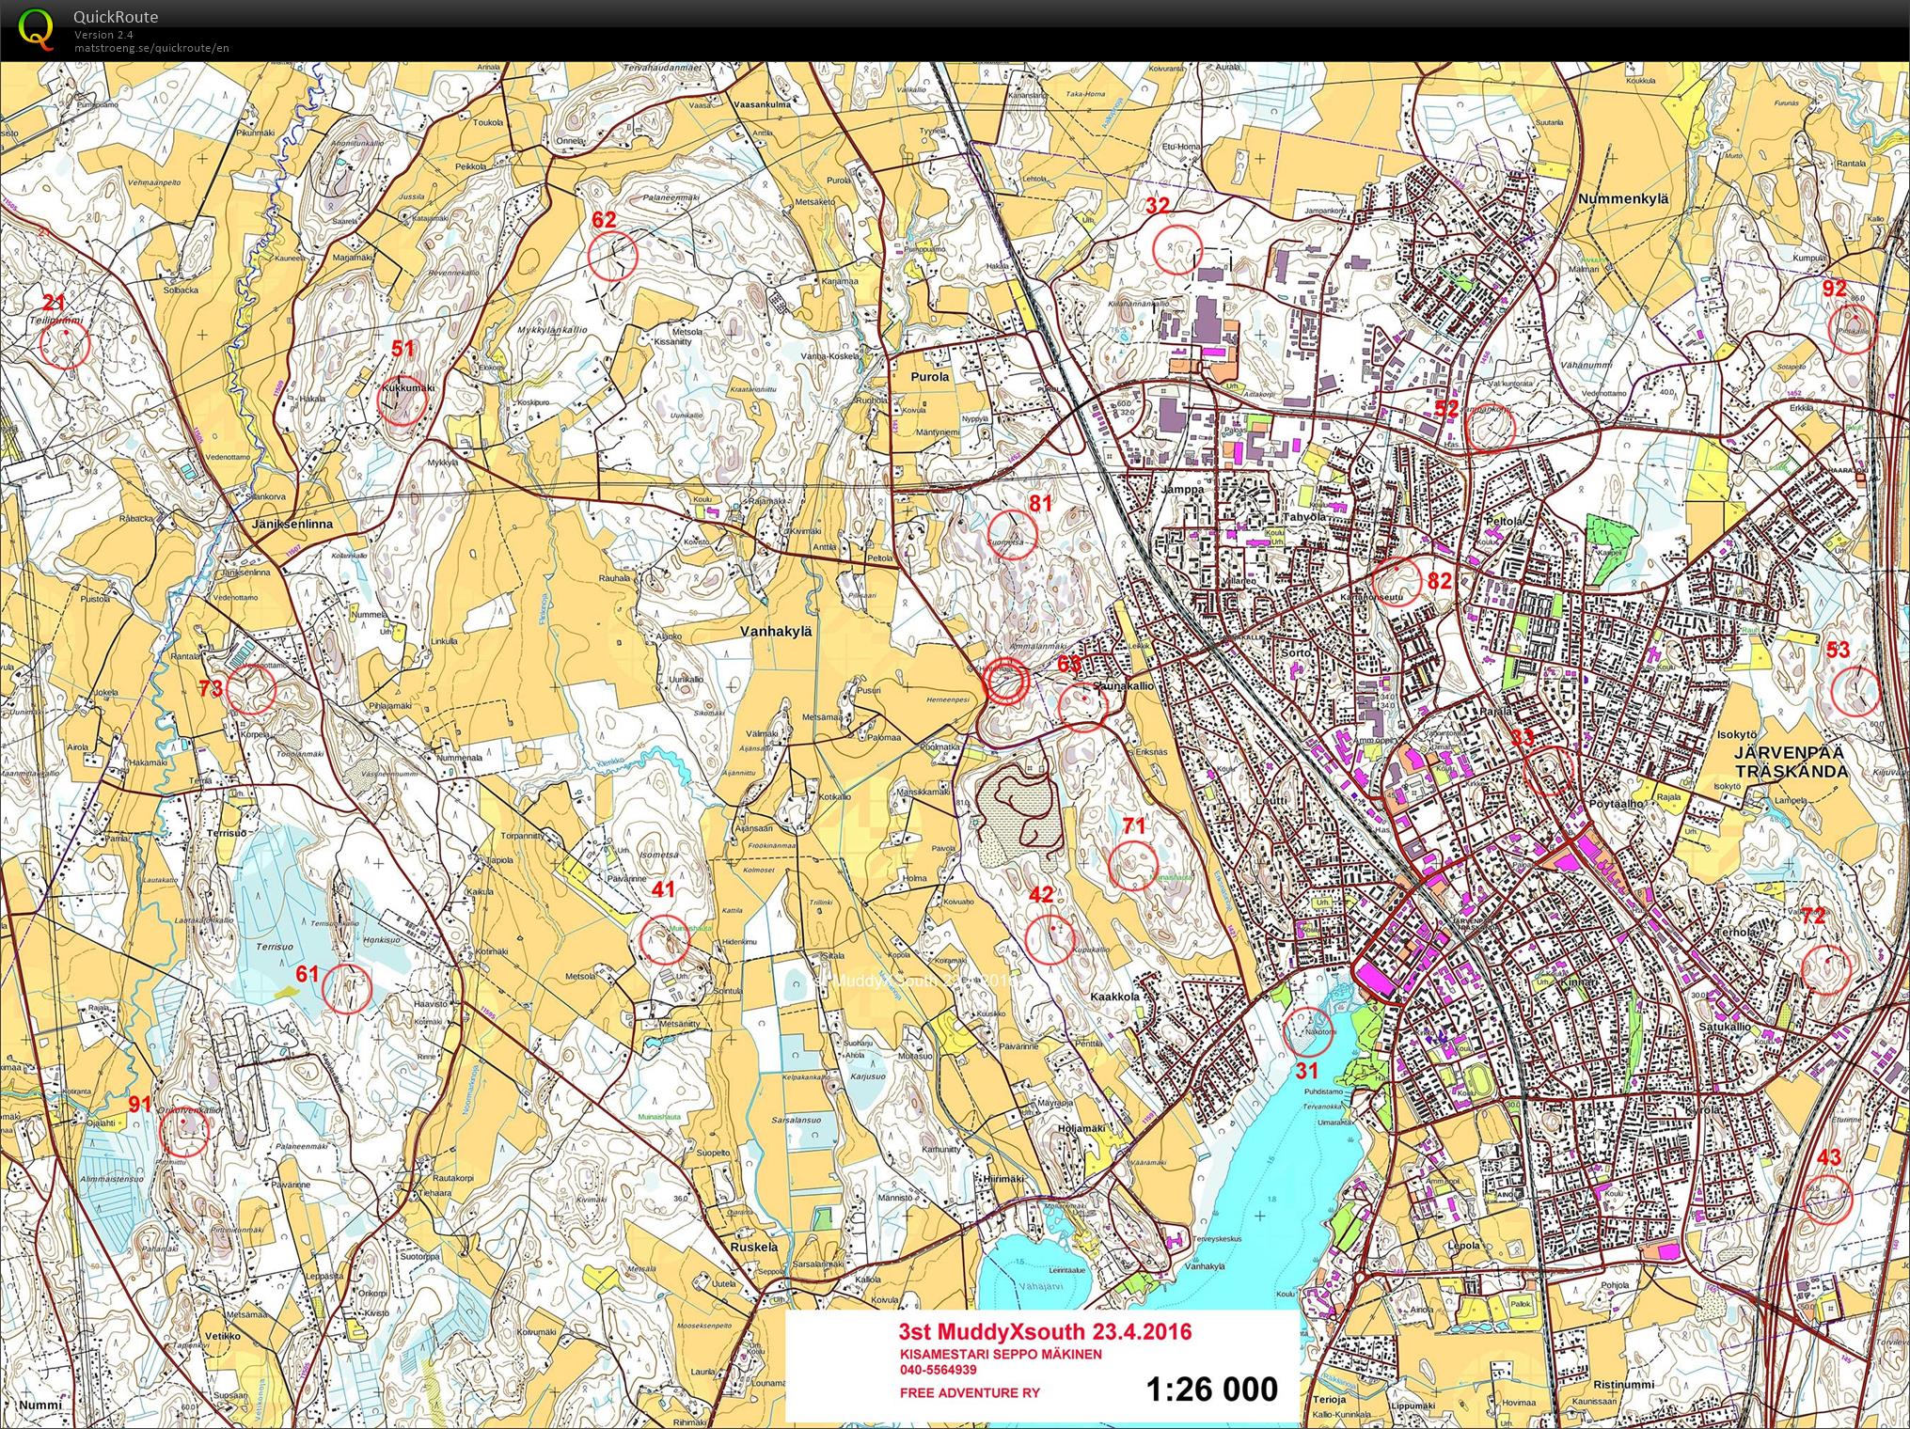The width and height of the screenshot is (1910, 1429).
Task: Click the FREE ADVENTURE RY text
Action: pos(970,1392)
